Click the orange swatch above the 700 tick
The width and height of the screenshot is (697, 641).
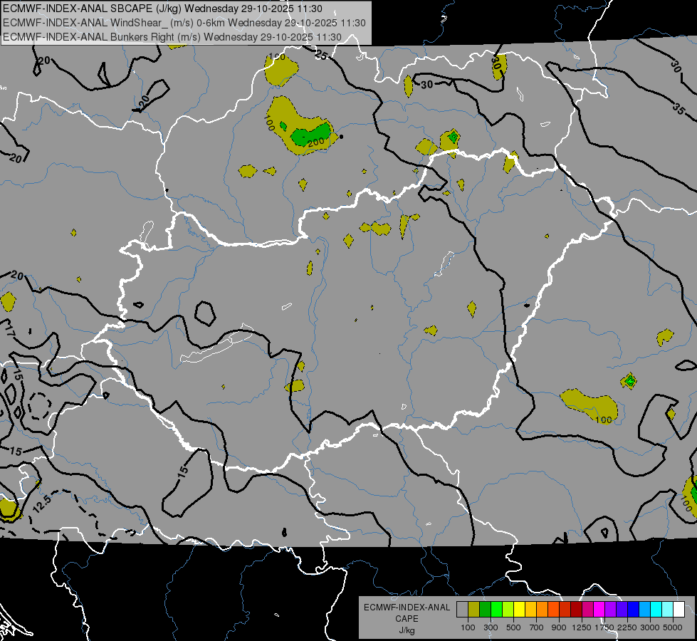542,610
